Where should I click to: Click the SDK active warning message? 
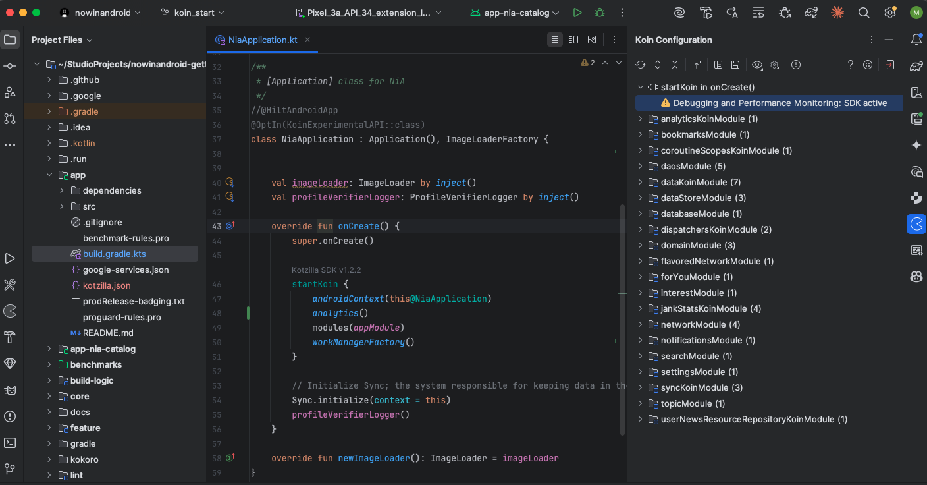[x=780, y=103]
